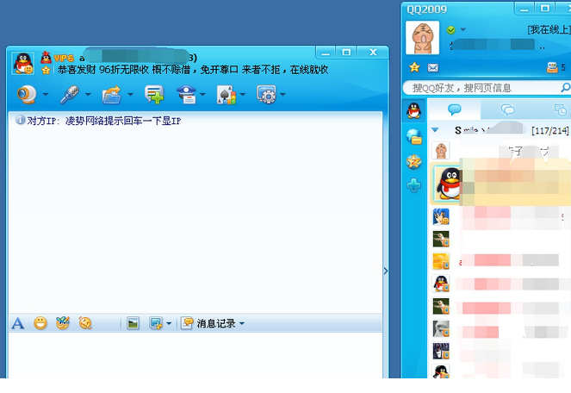Screen dimensions: 571x393
Task: Start a video call with the webcam icon
Action: point(27,95)
